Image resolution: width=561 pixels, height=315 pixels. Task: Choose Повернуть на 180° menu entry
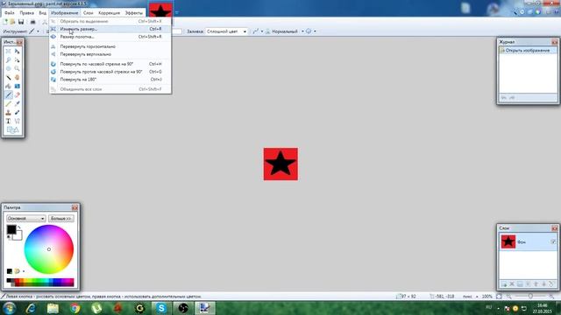[x=110, y=80]
